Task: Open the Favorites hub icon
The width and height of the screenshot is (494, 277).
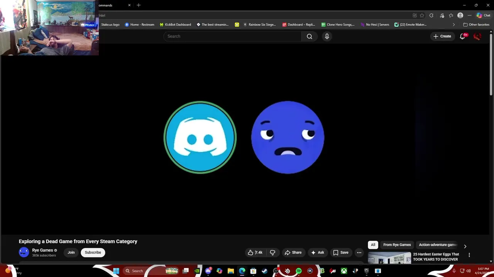Action: tap(451, 15)
